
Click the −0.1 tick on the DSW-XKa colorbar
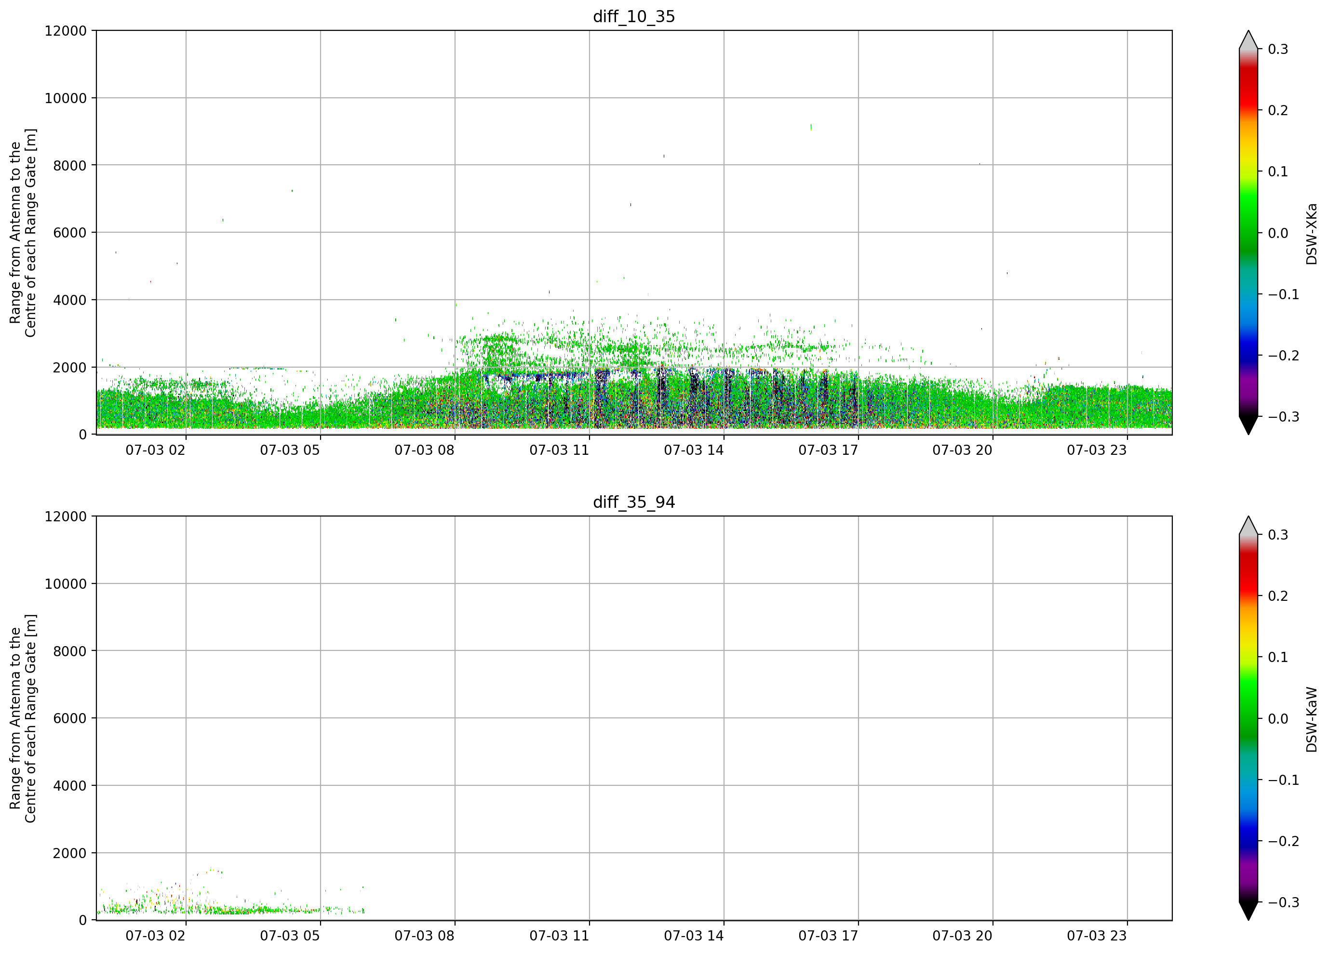[x=1284, y=294]
